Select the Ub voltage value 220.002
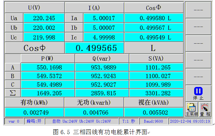The height and width of the screenshot is (136, 215). coord(44,28)
